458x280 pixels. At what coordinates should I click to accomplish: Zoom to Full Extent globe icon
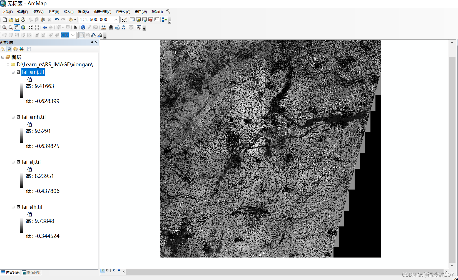pos(23,27)
